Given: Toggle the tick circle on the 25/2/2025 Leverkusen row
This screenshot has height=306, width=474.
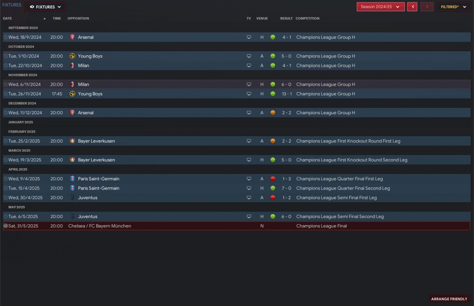Looking at the screenshot, I should click(6, 141).
